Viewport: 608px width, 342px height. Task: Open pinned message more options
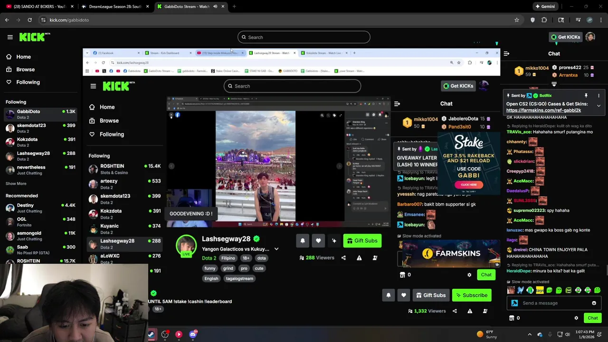pos(598,95)
